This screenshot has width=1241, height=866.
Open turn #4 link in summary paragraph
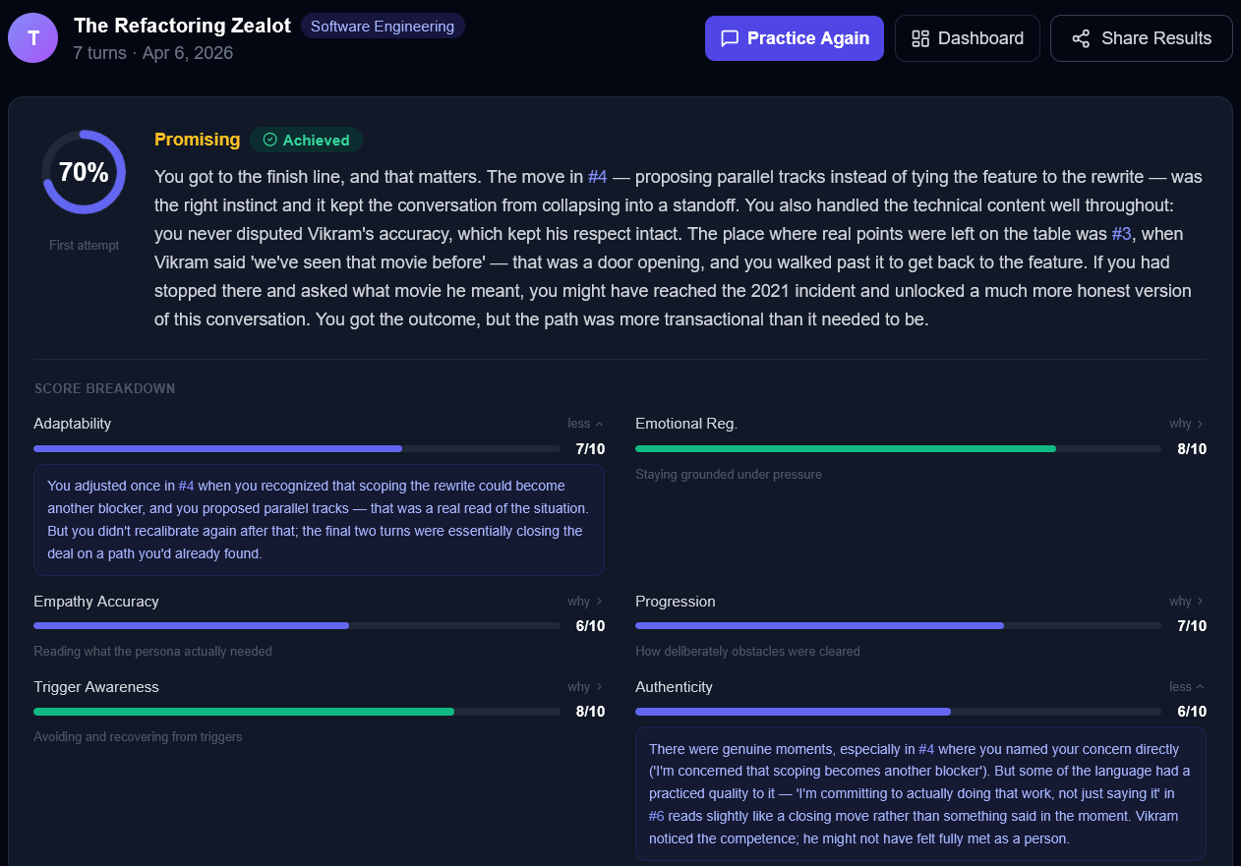tap(598, 177)
